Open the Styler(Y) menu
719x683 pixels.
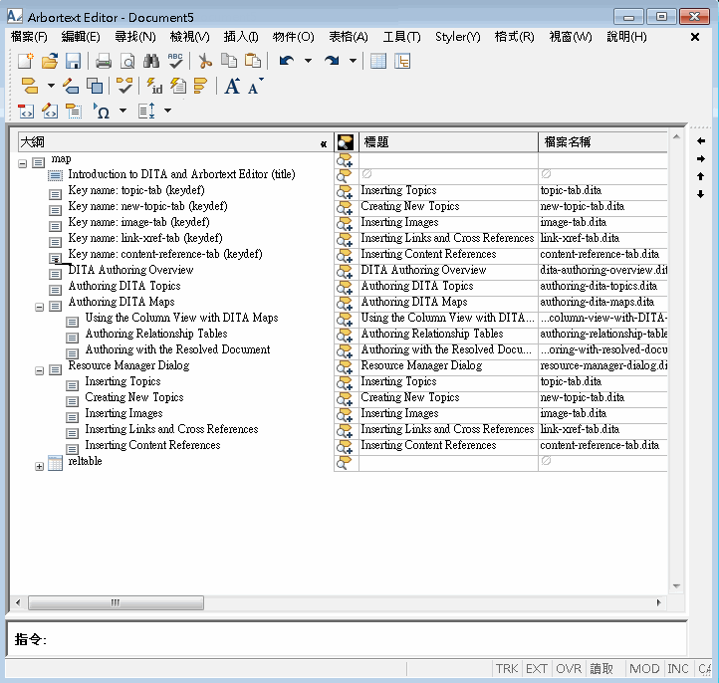pyautogui.click(x=458, y=37)
